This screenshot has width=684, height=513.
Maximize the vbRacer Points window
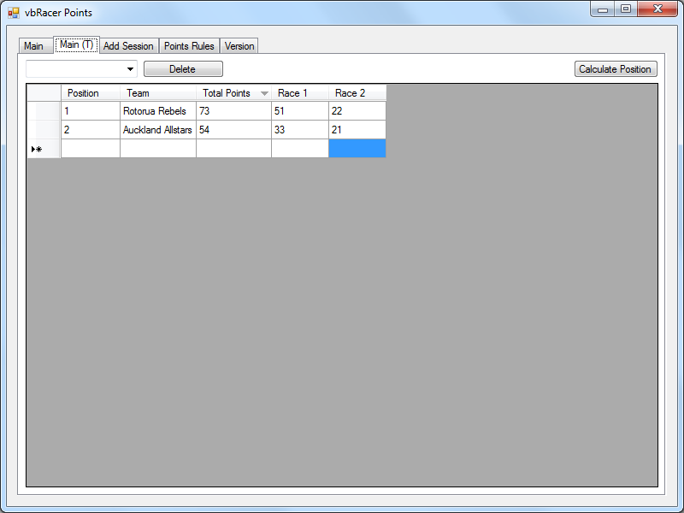(x=627, y=9)
